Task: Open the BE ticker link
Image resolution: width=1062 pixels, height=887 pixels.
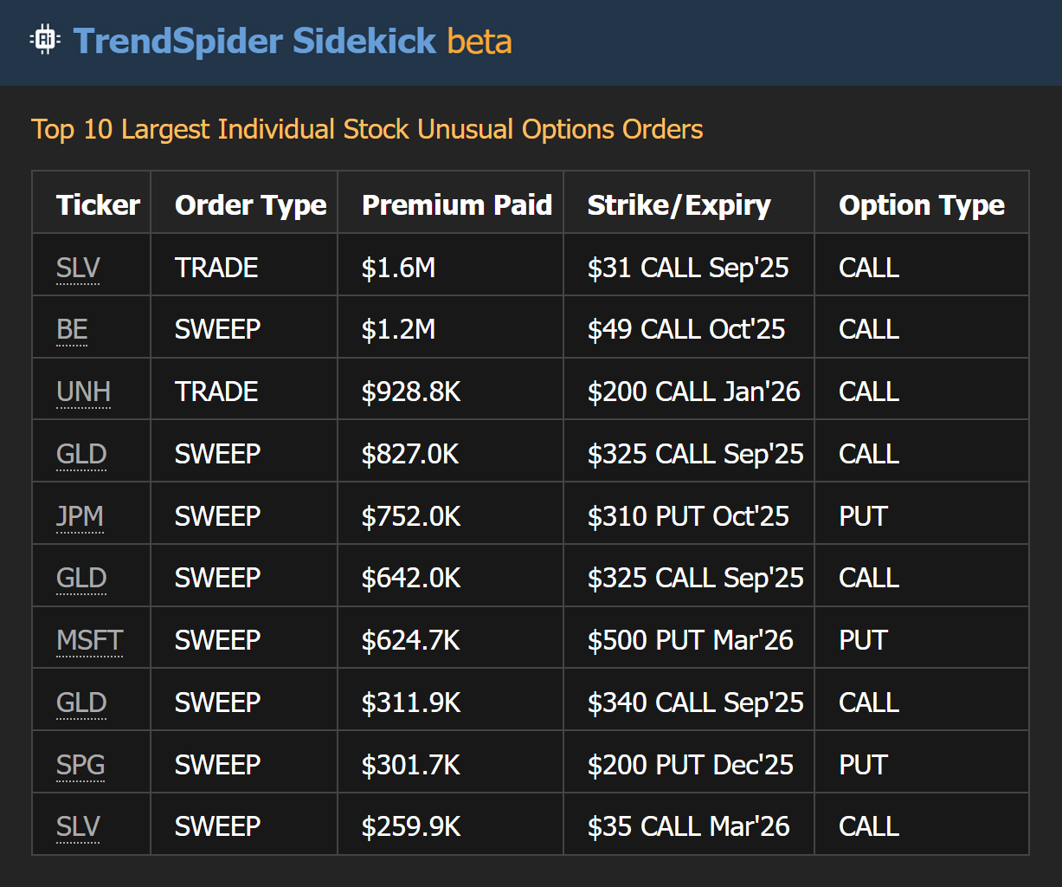Action: tap(72, 330)
